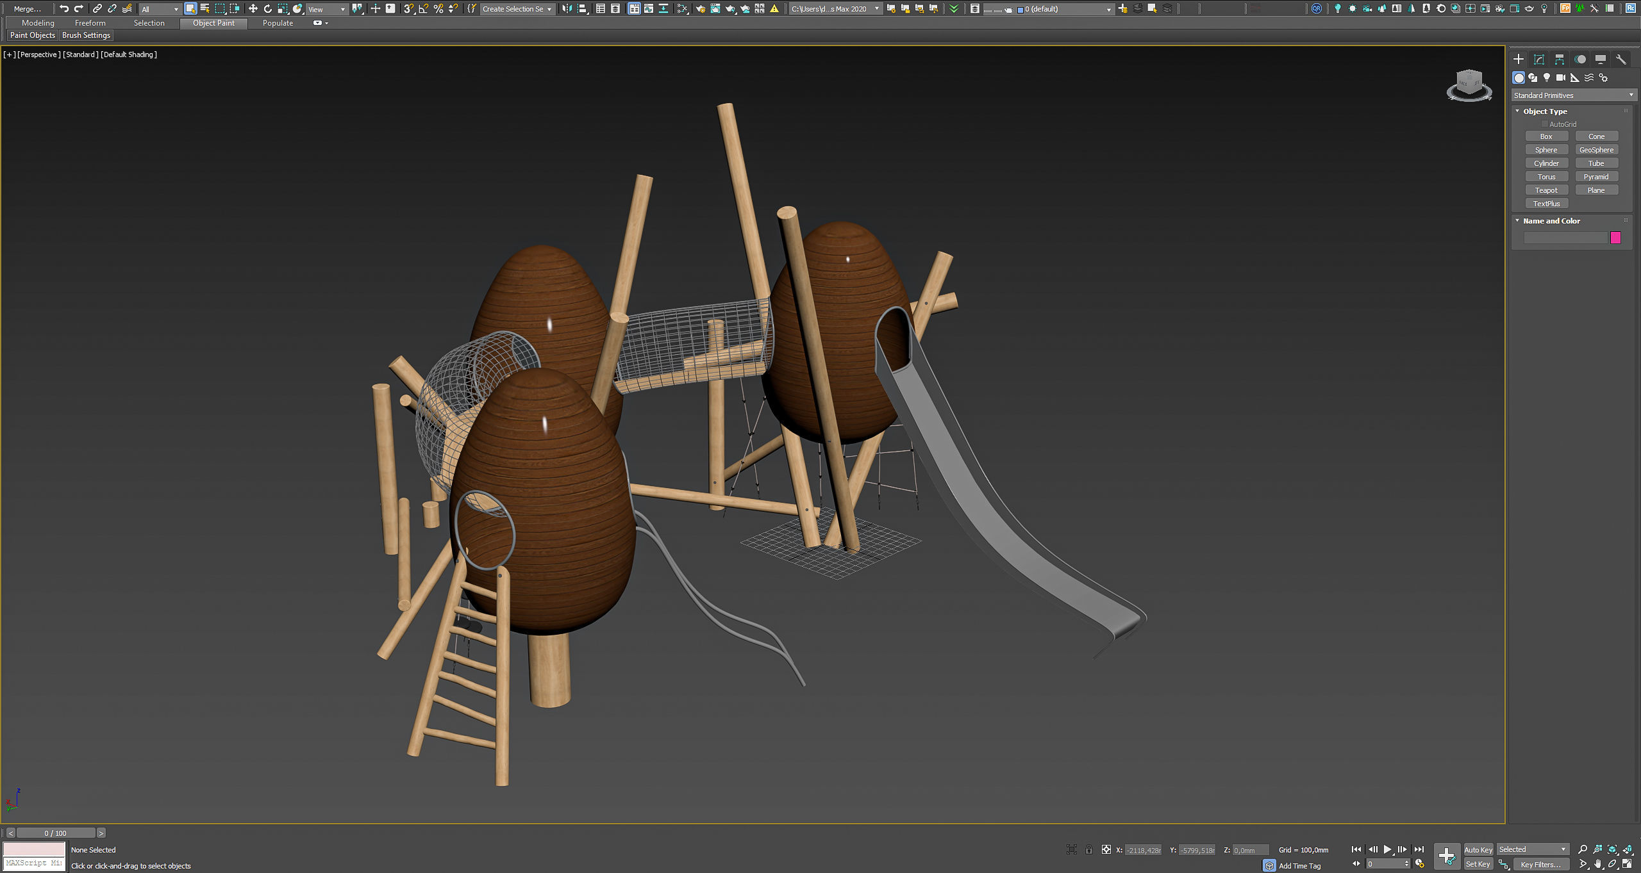Create a Box primitive
The width and height of the screenshot is (1641, 873).
point(1546,136)
